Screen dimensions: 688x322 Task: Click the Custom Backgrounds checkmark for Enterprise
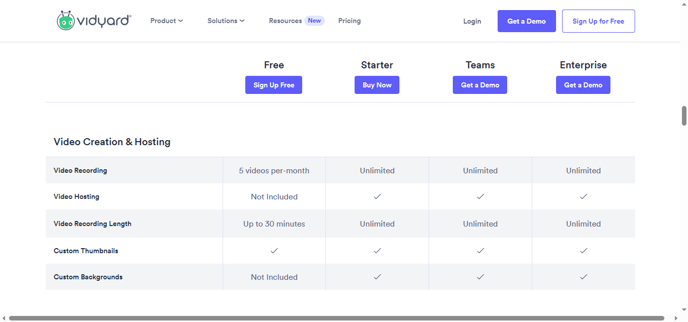584,276
